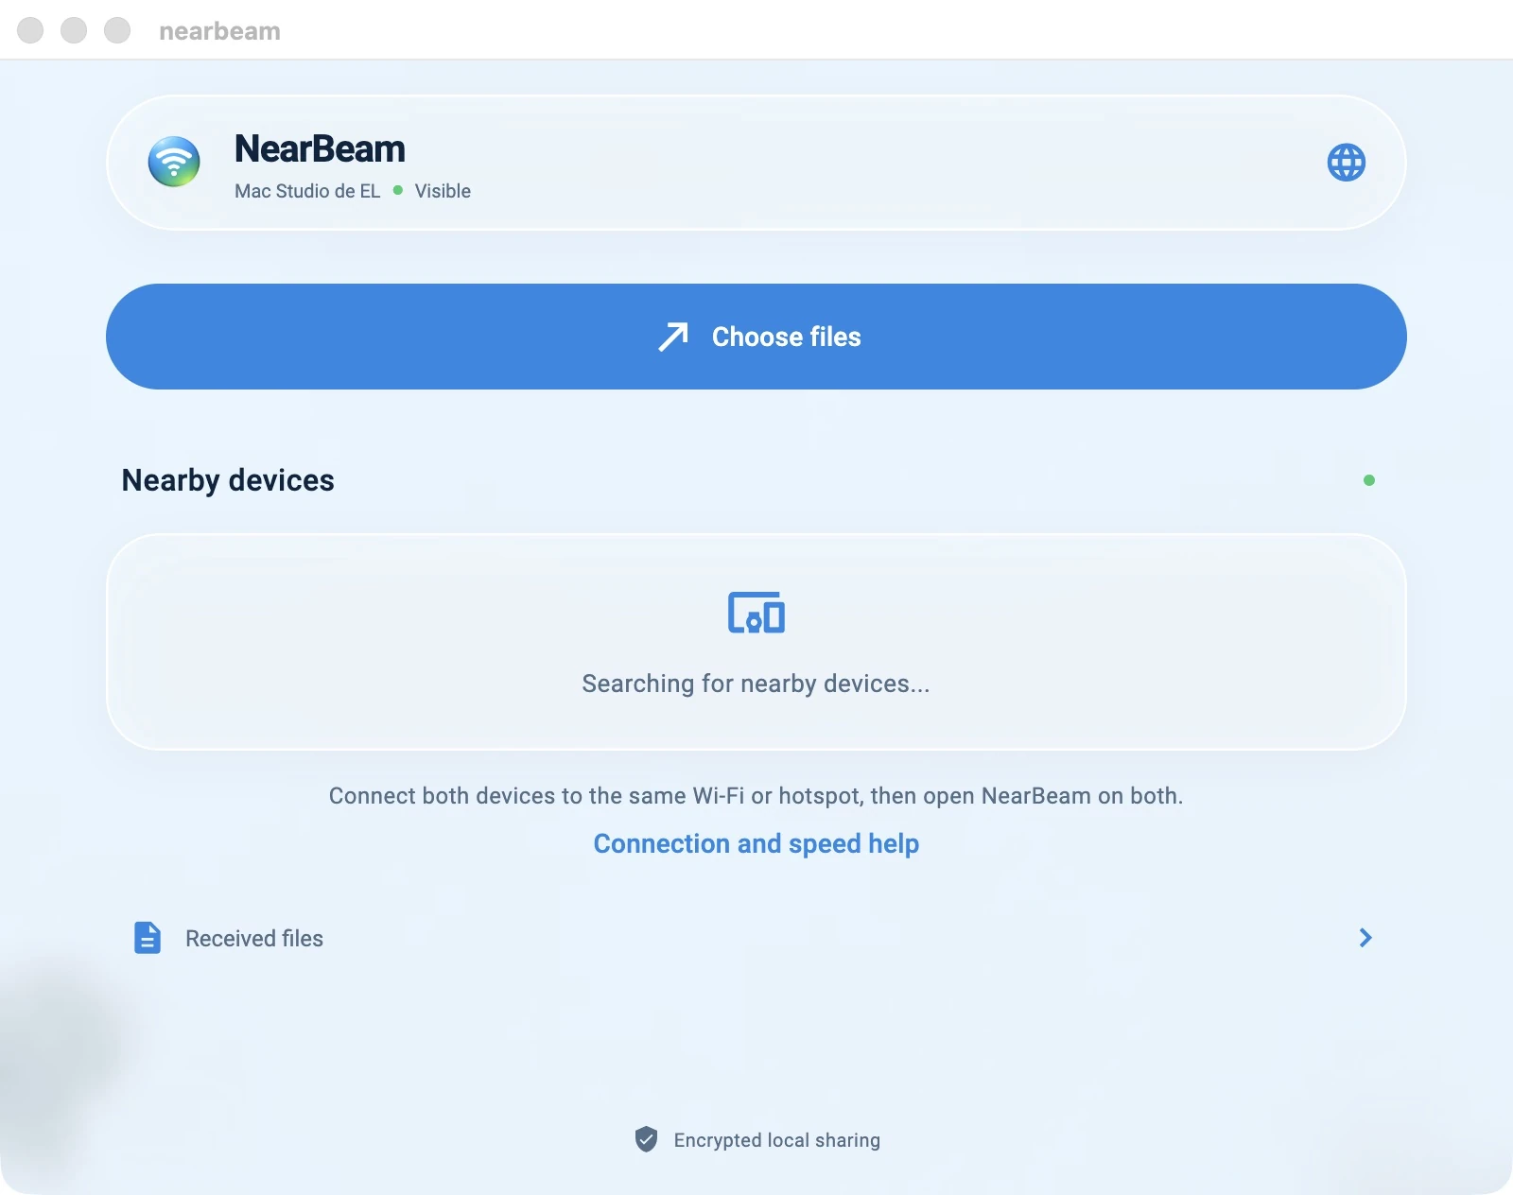
Task: Click the Received files document icon
Action: tap(148, 938)
